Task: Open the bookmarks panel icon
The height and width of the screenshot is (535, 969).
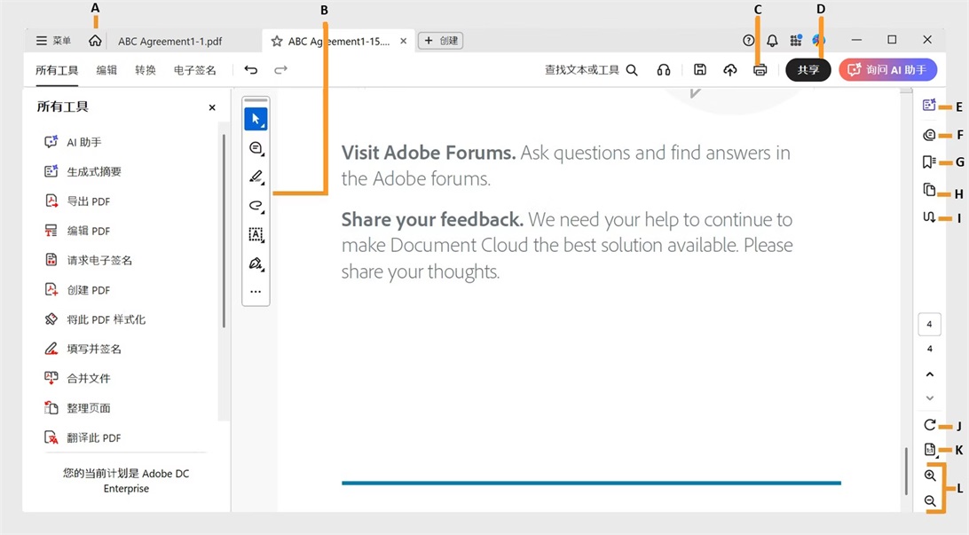Action: pos(929,162)
